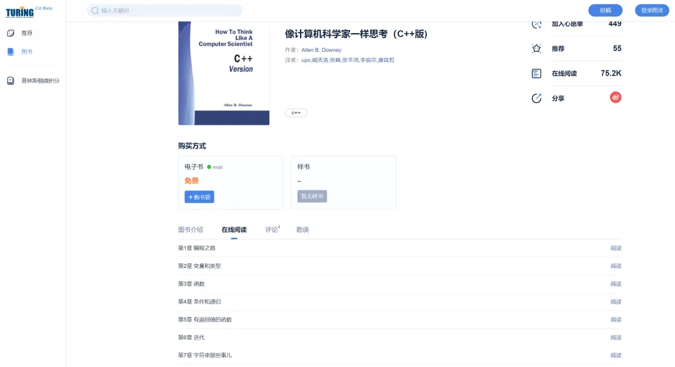Read chapter 第4章 条件和递归 via 阅读
Screen dimensions: 675x367
616,301
